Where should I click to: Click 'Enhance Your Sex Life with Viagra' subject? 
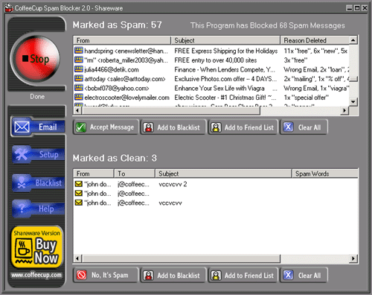point(219,88)
